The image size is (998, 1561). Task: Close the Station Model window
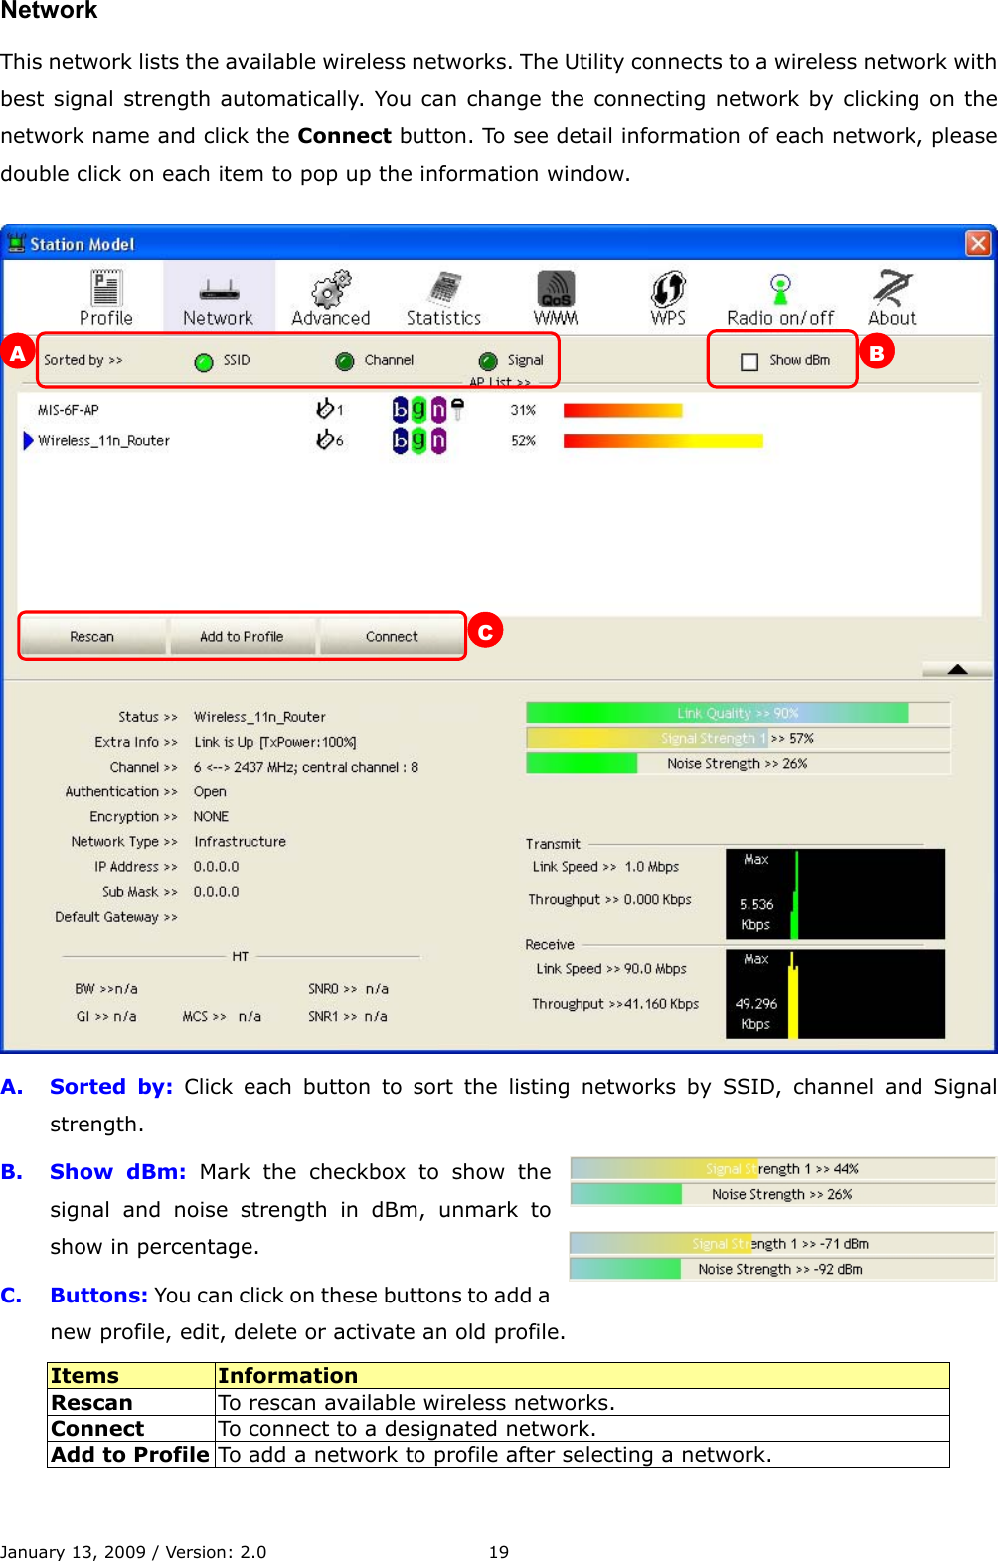(x=978, y=243)
